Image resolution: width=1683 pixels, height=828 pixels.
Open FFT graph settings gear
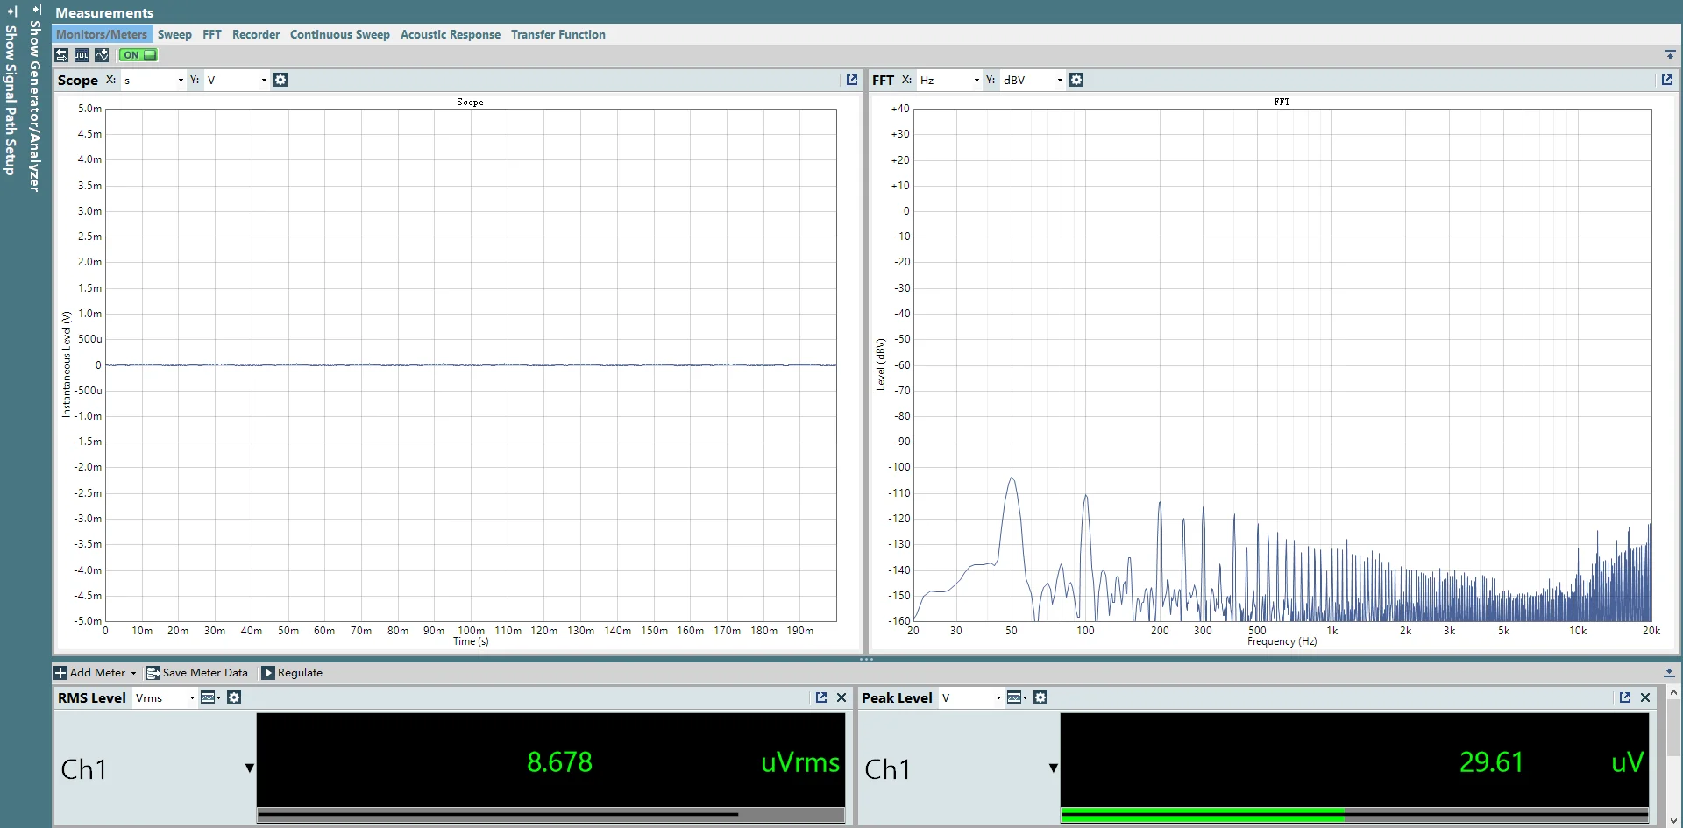[x=1076, y=80]
